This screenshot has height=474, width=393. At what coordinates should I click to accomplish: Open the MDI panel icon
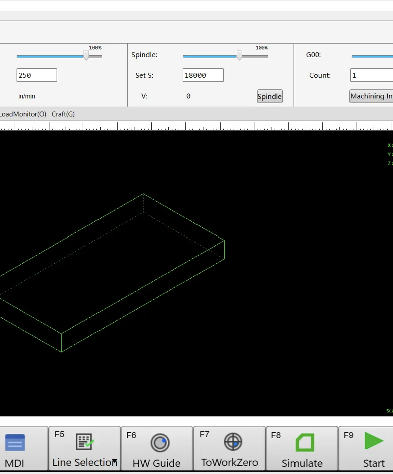tap(15, 444)
